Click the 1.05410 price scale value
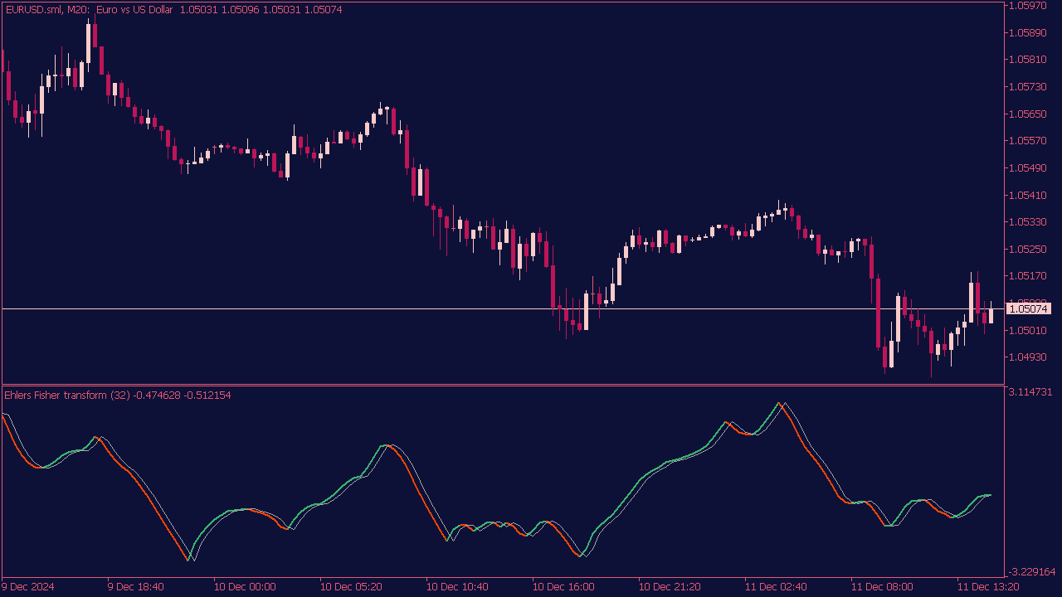The height and width of the screenshot is (597, 1062). pos(1028,196)
